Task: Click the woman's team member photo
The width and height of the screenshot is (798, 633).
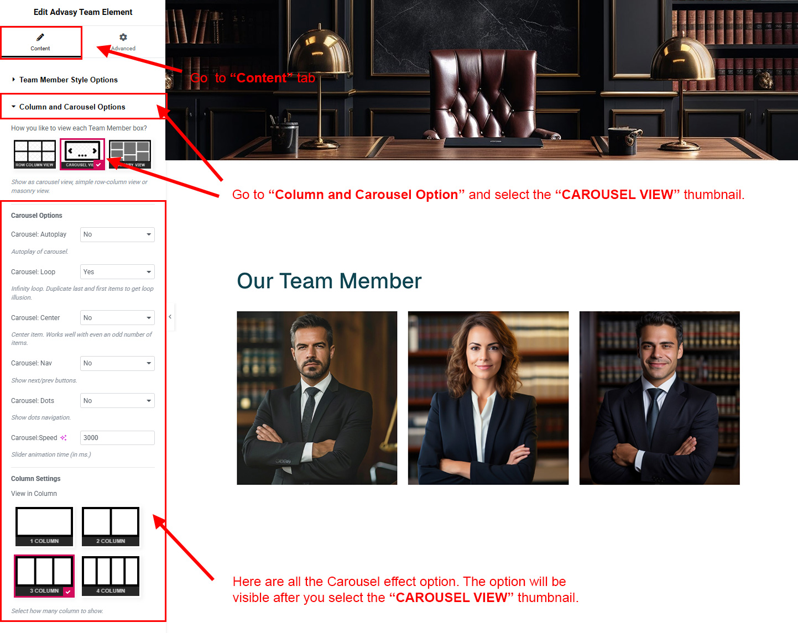Action: point(488,398)
